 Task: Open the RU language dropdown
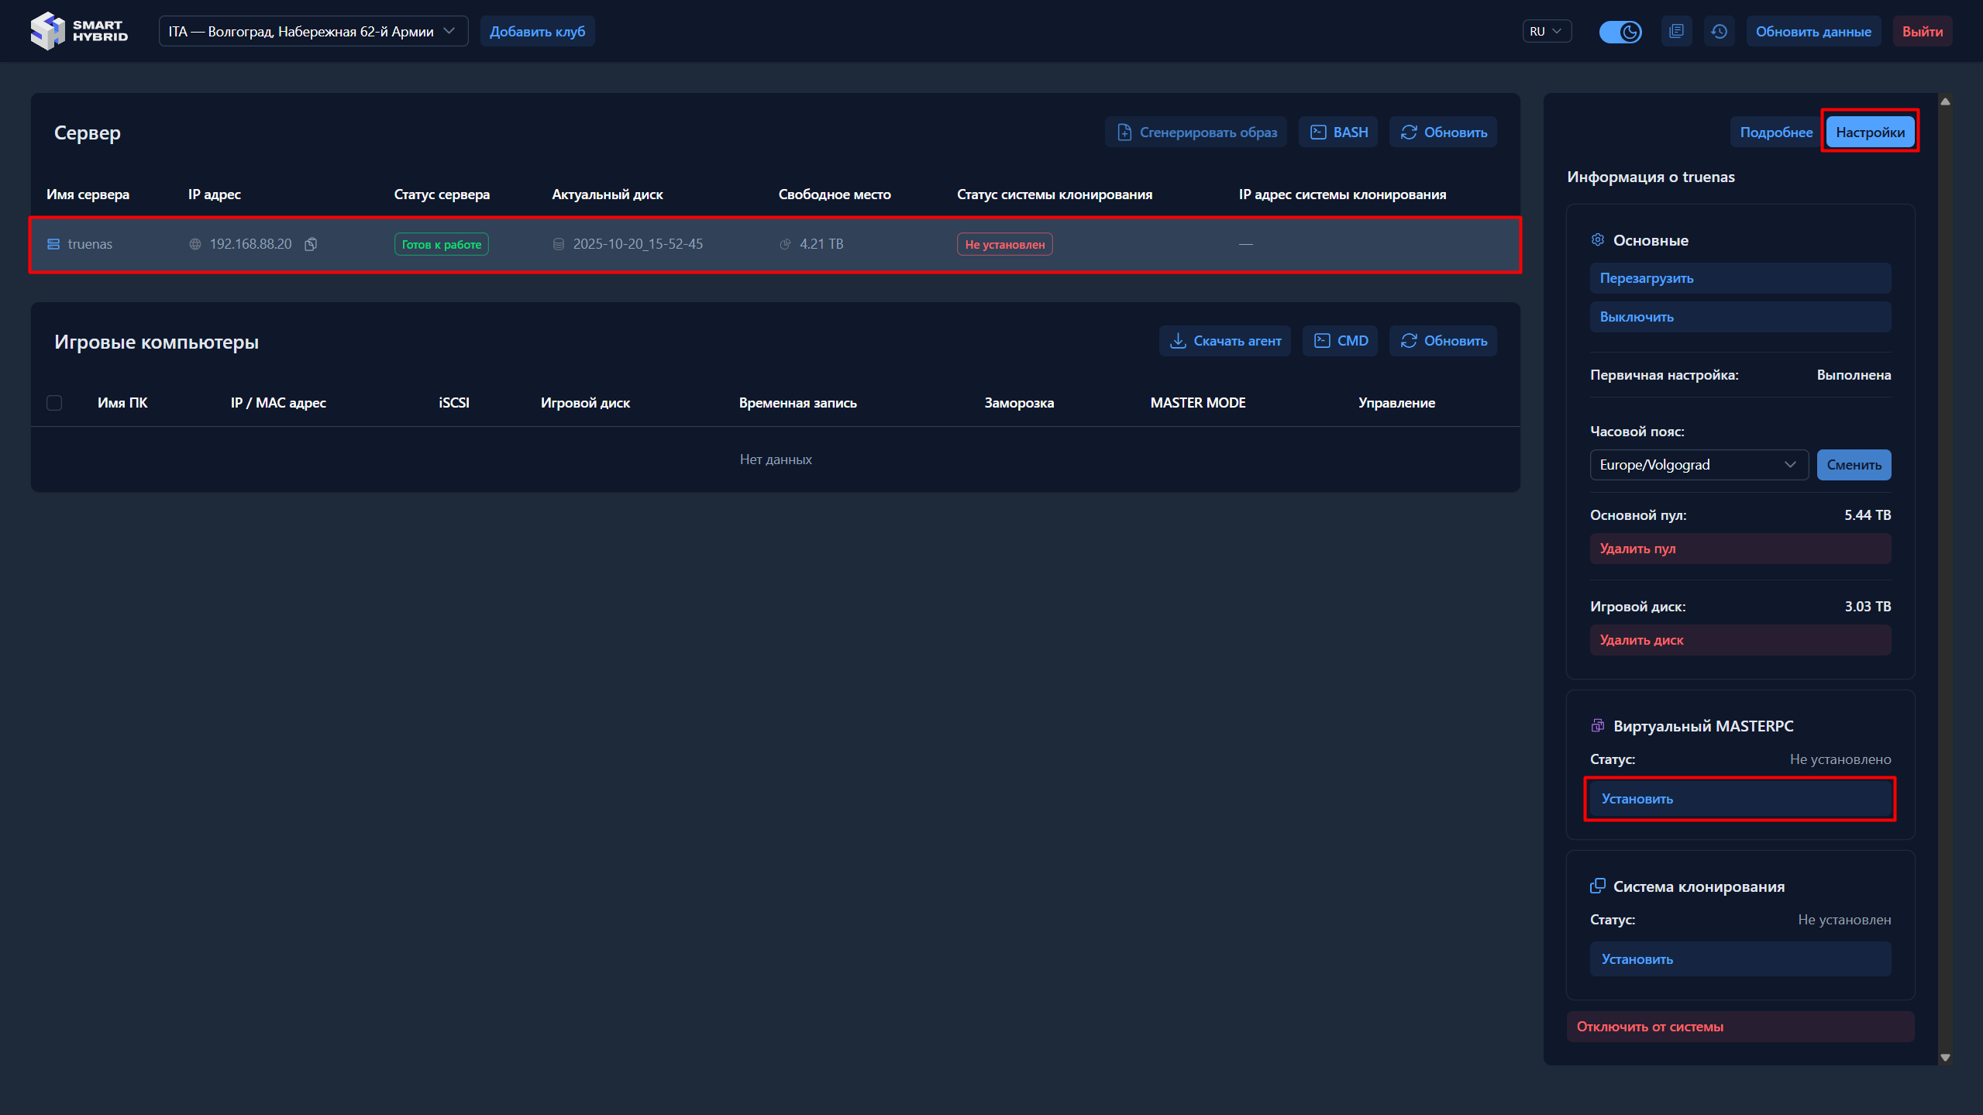[1546, 32]
